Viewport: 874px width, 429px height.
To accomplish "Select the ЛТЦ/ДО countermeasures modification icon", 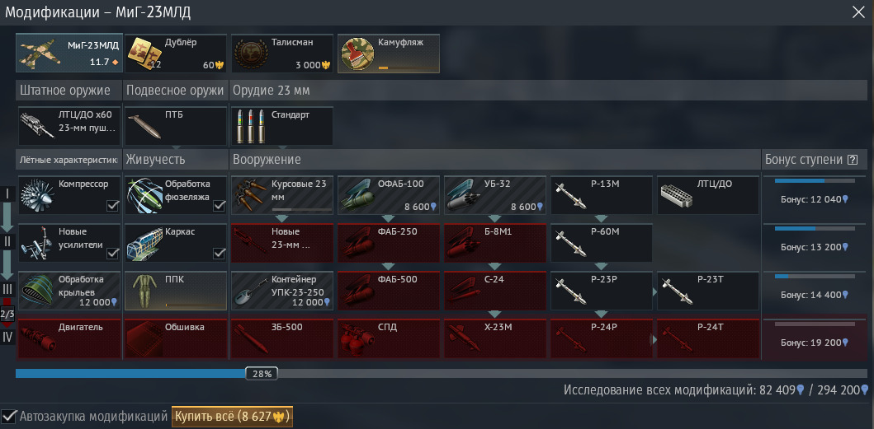I will (677, 195).
